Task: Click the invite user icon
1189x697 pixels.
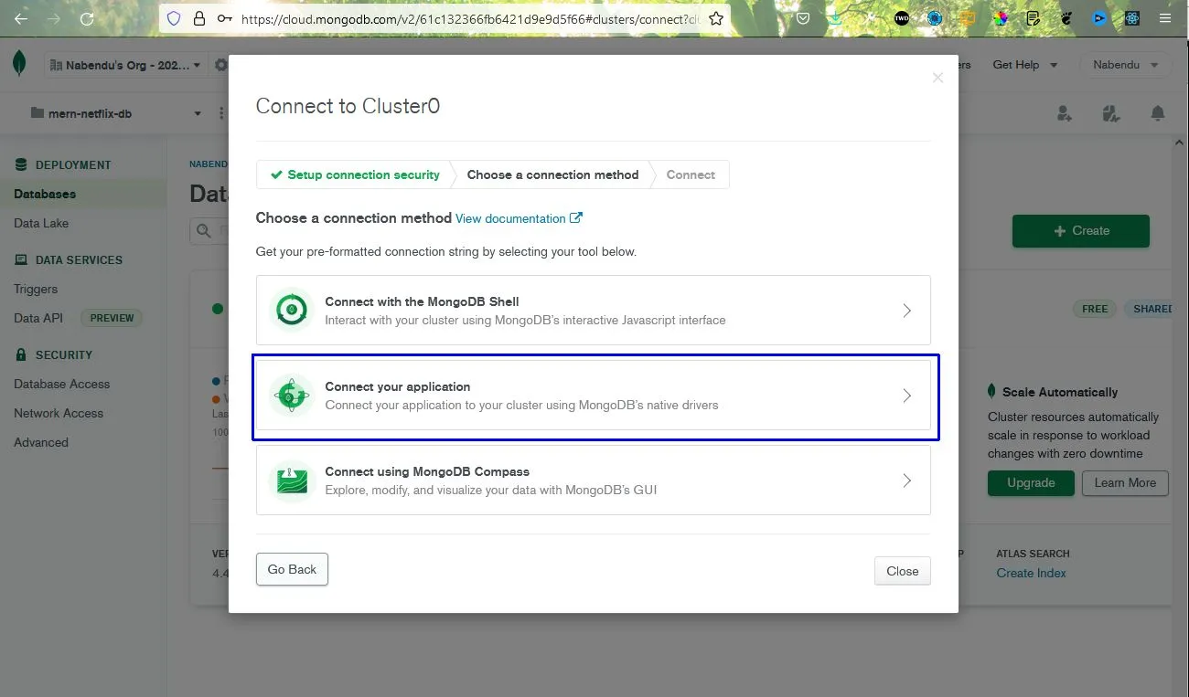Action: pos(1064,113)
